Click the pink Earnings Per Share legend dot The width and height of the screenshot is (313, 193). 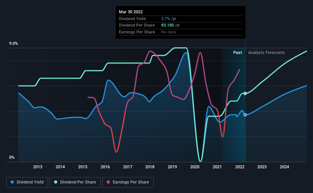tap(108, 182)
